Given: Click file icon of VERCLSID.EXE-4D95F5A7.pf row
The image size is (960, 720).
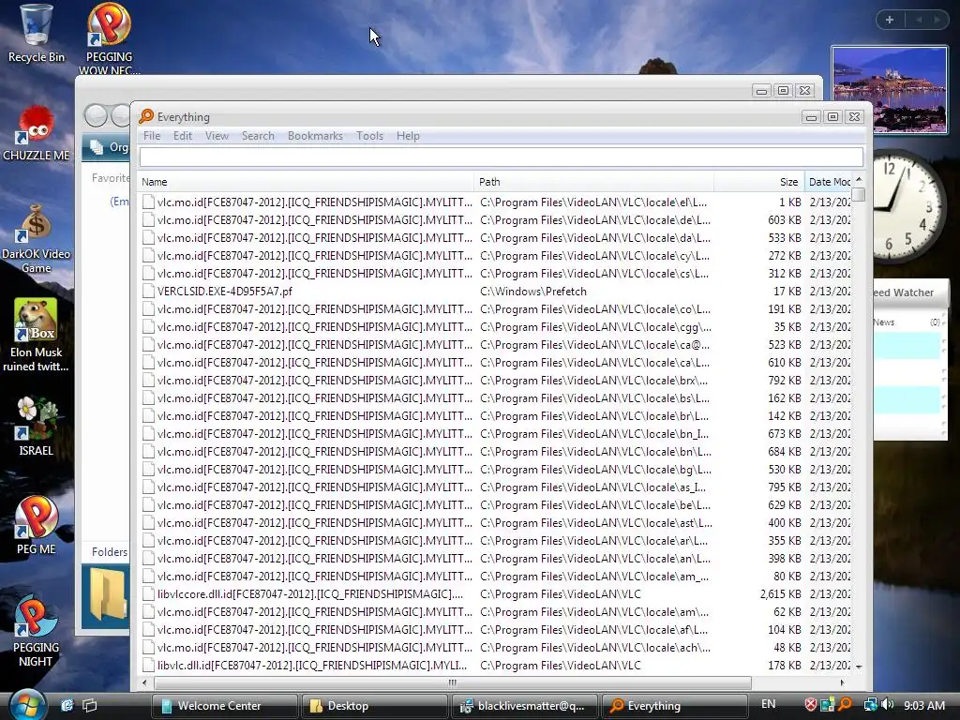Looking at the screenshot, I should [x=148, y=292].
